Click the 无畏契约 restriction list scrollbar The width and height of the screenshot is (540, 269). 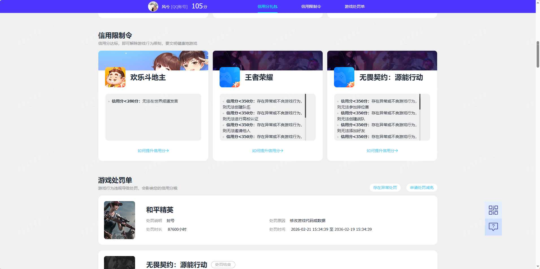tap(420, 102)
